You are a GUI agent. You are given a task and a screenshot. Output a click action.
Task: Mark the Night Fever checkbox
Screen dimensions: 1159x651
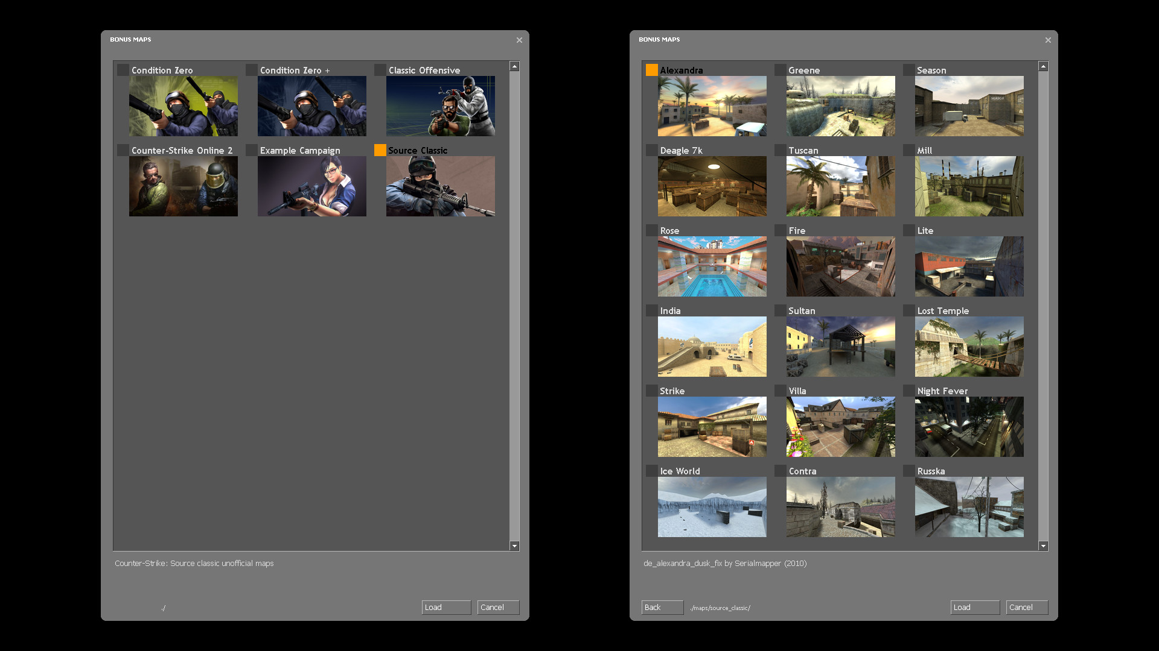[909, 391]
